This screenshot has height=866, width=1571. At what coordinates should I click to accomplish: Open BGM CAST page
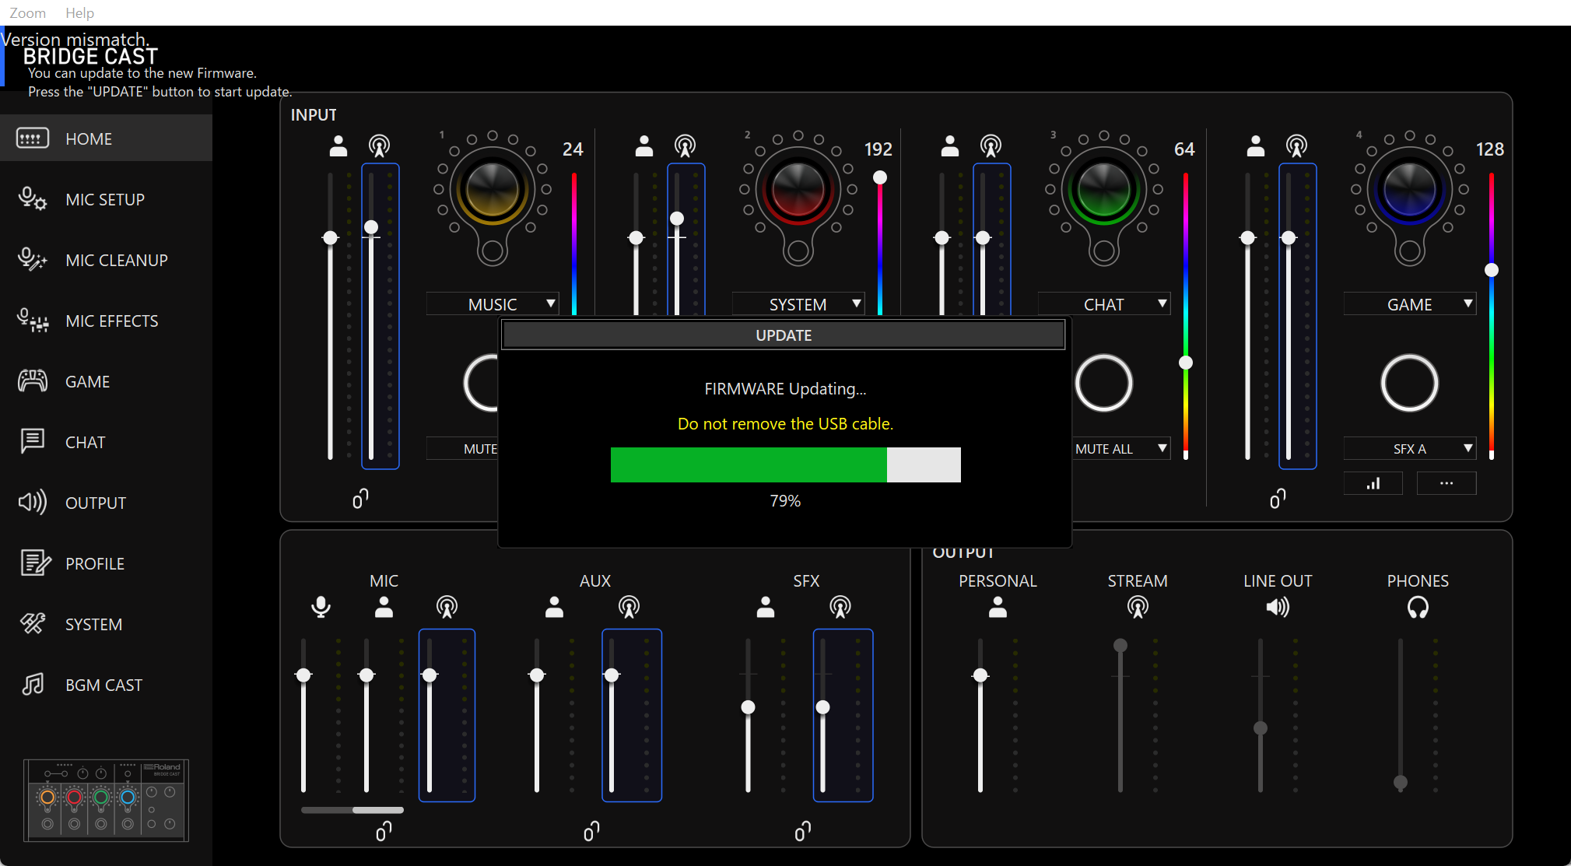click(x=106, y=685)
